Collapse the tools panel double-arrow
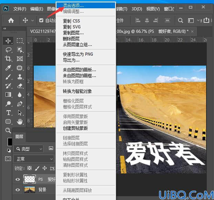 tap(5, 29)
